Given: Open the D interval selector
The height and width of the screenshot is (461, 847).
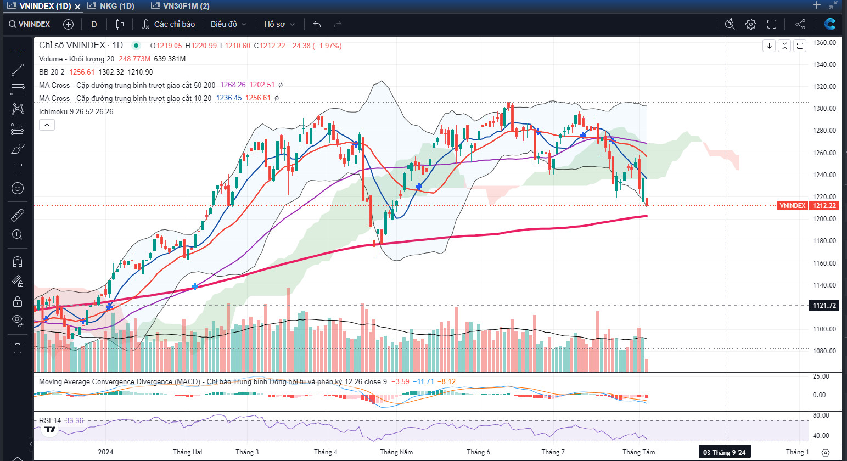Looking at the screenshot, I should coord(94,24).
